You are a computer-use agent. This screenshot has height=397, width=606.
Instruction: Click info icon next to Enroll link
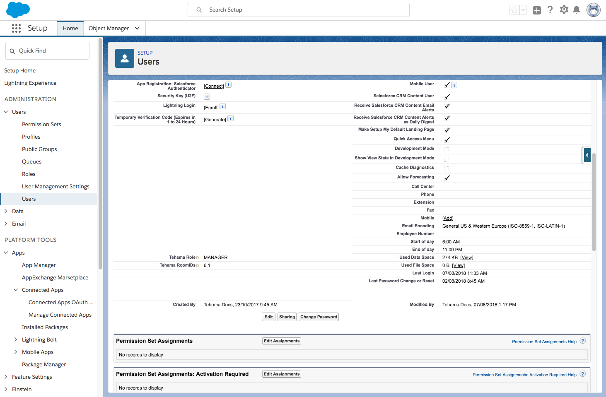click(223, 106)
